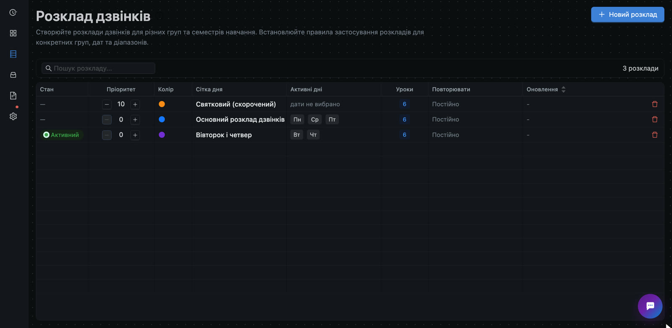Click the orange color swatch for Святковий
This screenshot has height=328, width=672.
point(162,104)
